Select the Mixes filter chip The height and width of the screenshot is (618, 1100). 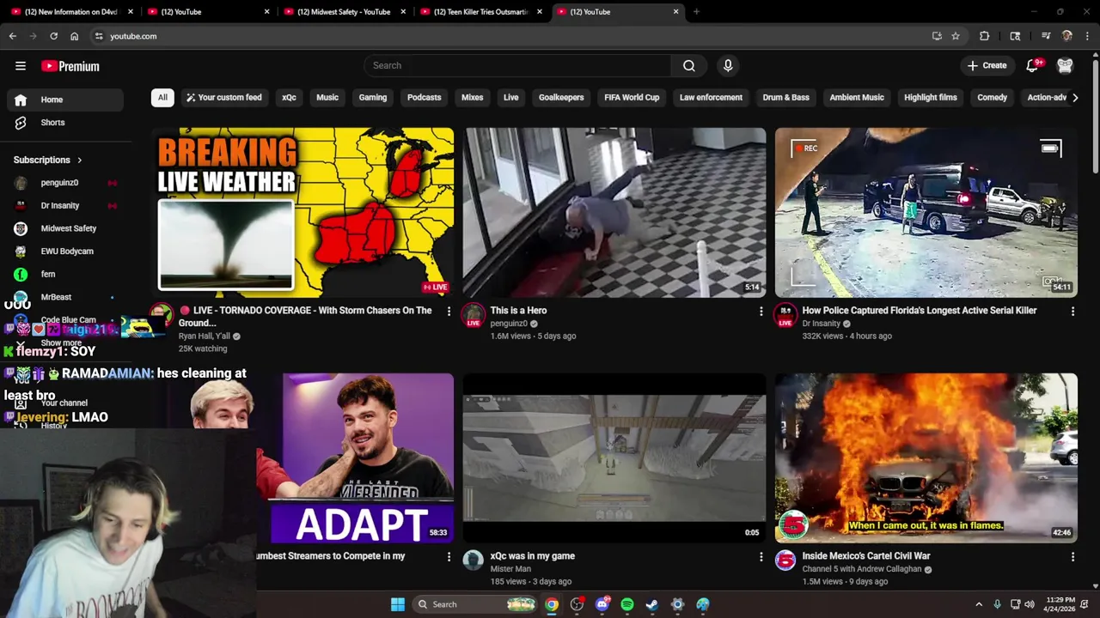tap(473, 97)
